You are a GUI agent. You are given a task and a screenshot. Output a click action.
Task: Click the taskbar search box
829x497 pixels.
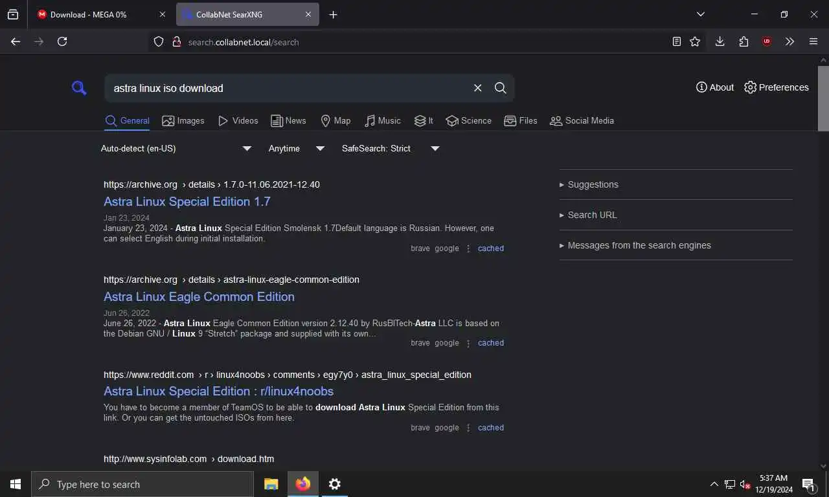click(x=142, y=484)
